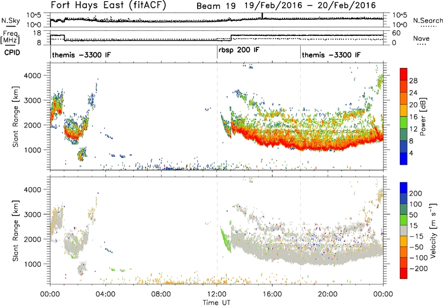Click the noise spike in the N.Sky panel
Viewport: 443px width, 306px height.
coord(262,16)
